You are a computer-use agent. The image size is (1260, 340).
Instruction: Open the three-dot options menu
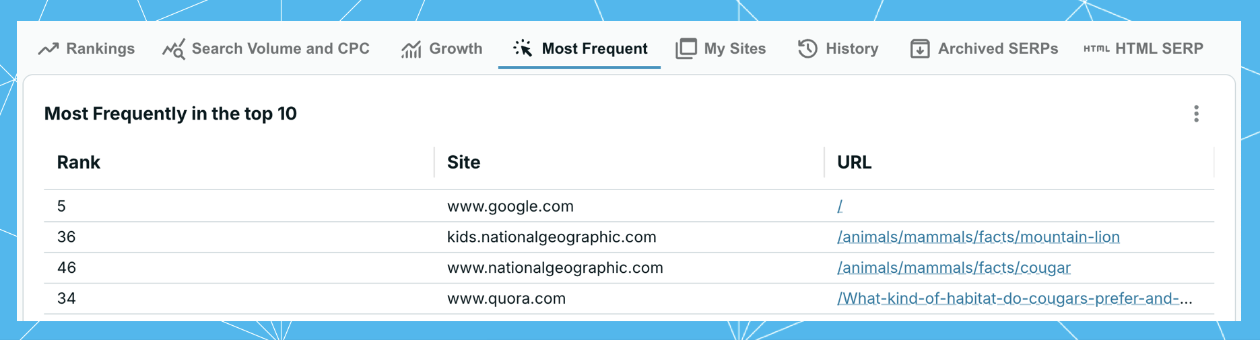(1196, 114)
